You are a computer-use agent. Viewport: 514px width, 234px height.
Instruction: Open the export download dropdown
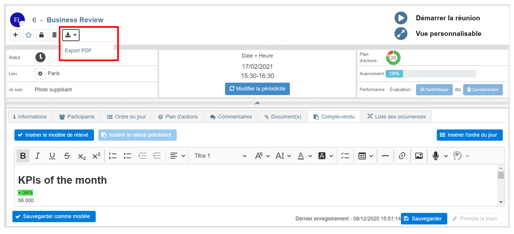pyautogui.click(x=71, y=35)
